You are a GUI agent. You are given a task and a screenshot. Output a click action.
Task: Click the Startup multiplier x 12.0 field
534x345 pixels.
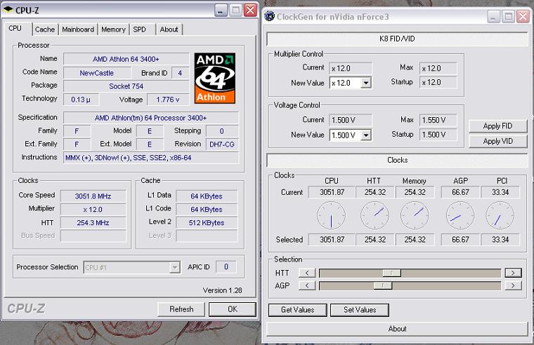tap(438, 82)
